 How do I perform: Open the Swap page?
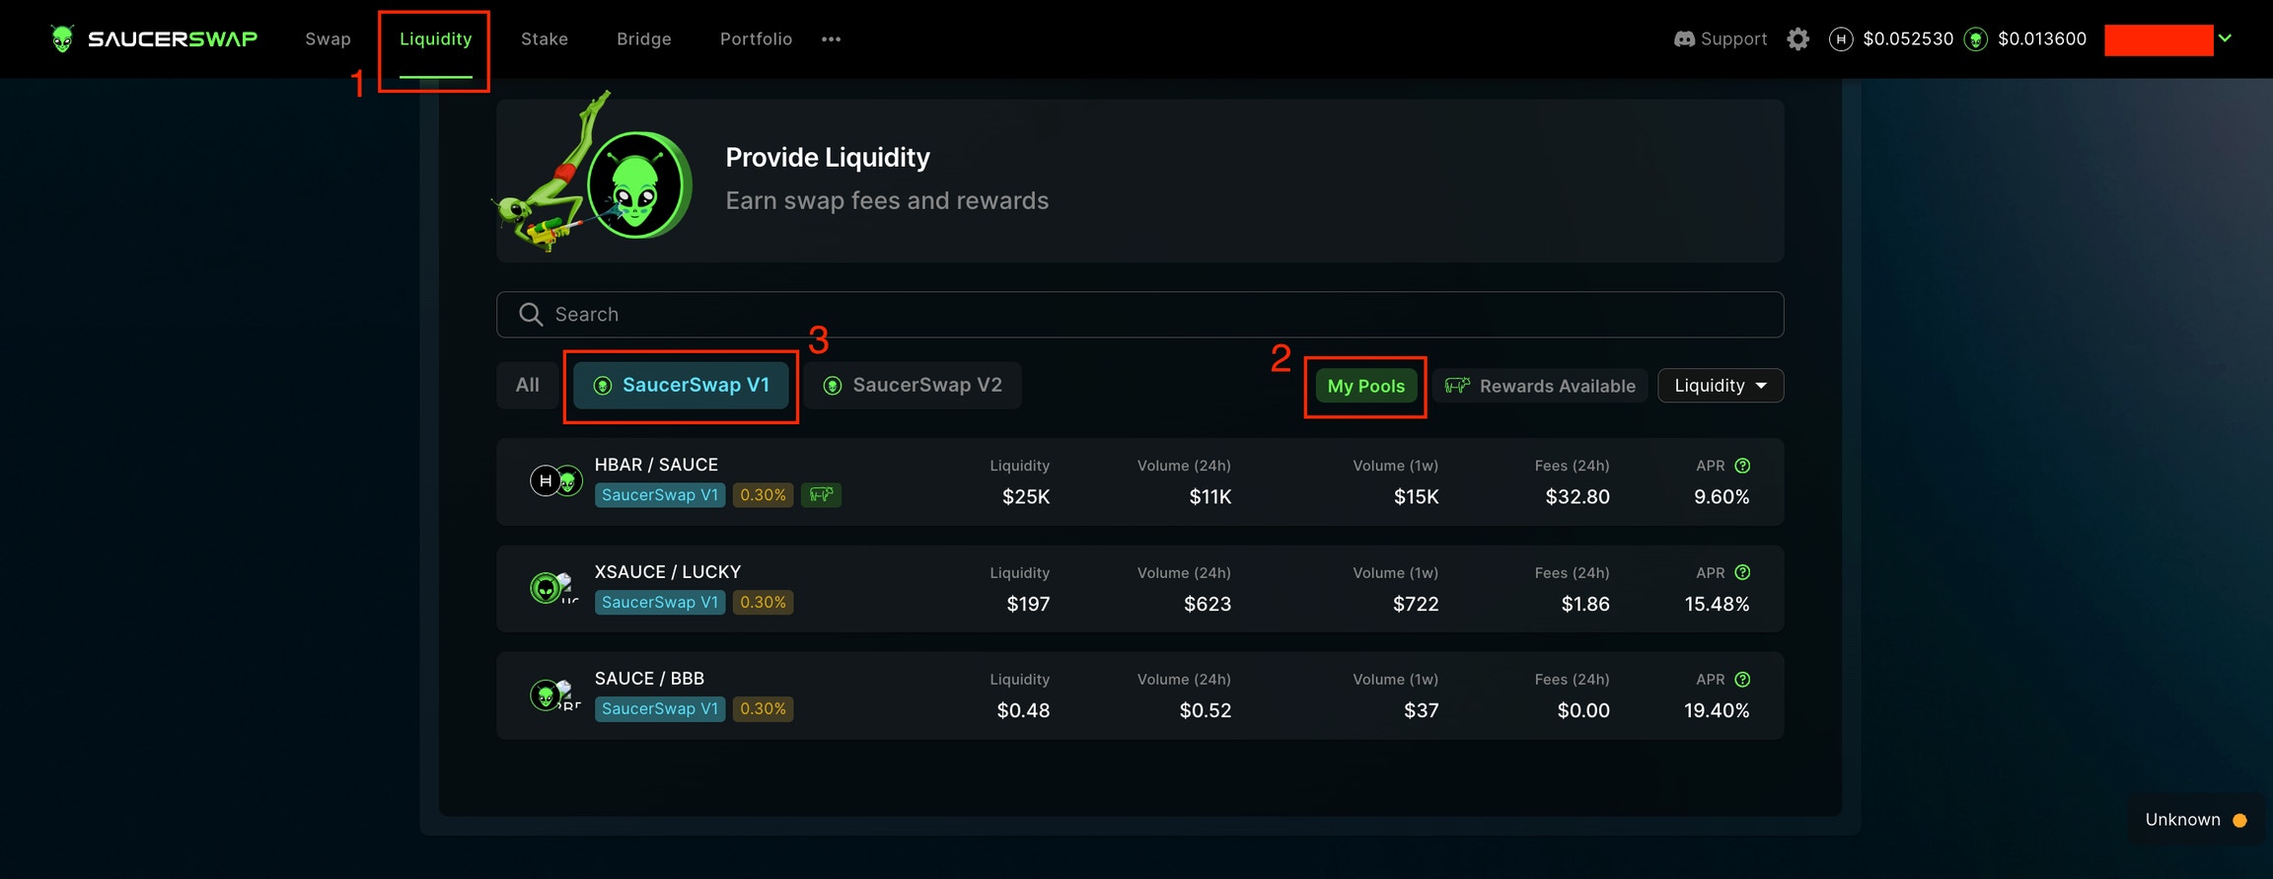pos(328,38)
